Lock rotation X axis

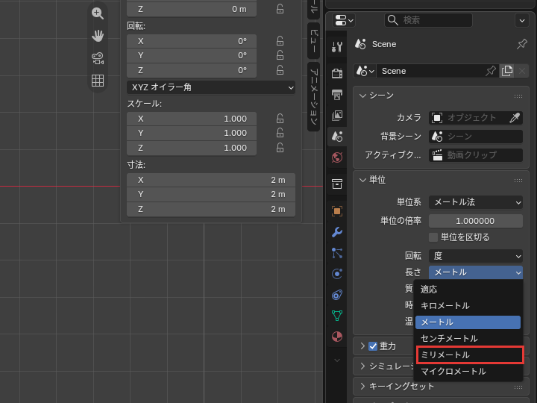(x=280, y=41)
